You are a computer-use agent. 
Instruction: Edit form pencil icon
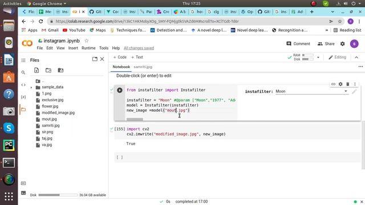click(x=354, y=92)
